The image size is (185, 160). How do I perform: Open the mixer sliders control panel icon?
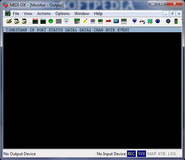(x=77, y=21)
